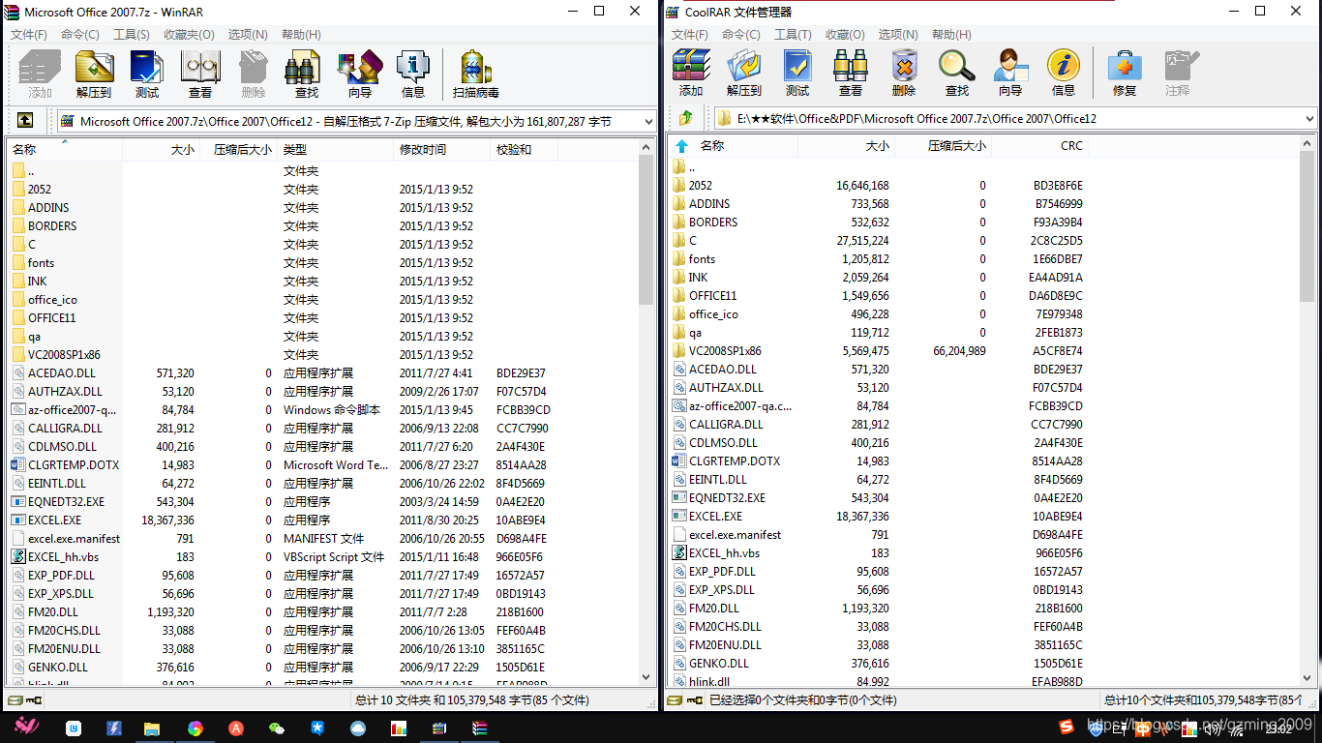Open WinRAR Commands (命令) menu
This screenshot has width=1322, height=743.
point(79,34)
